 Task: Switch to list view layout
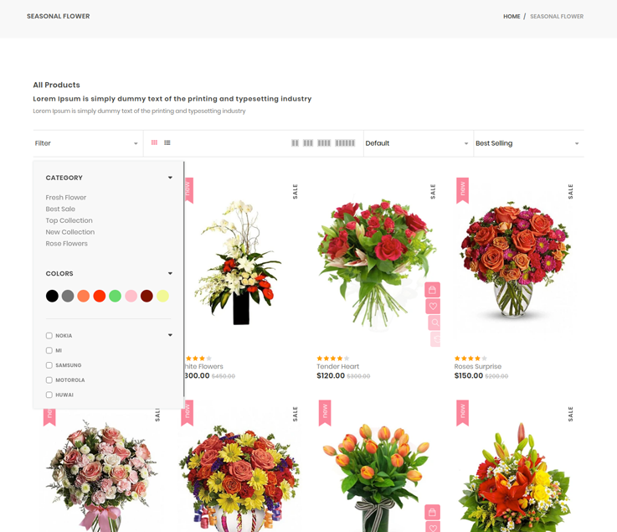point(167,143)
